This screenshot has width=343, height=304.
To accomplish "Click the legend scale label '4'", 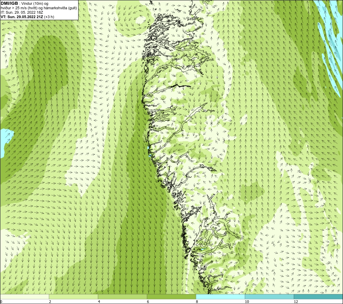I will 99,302.
